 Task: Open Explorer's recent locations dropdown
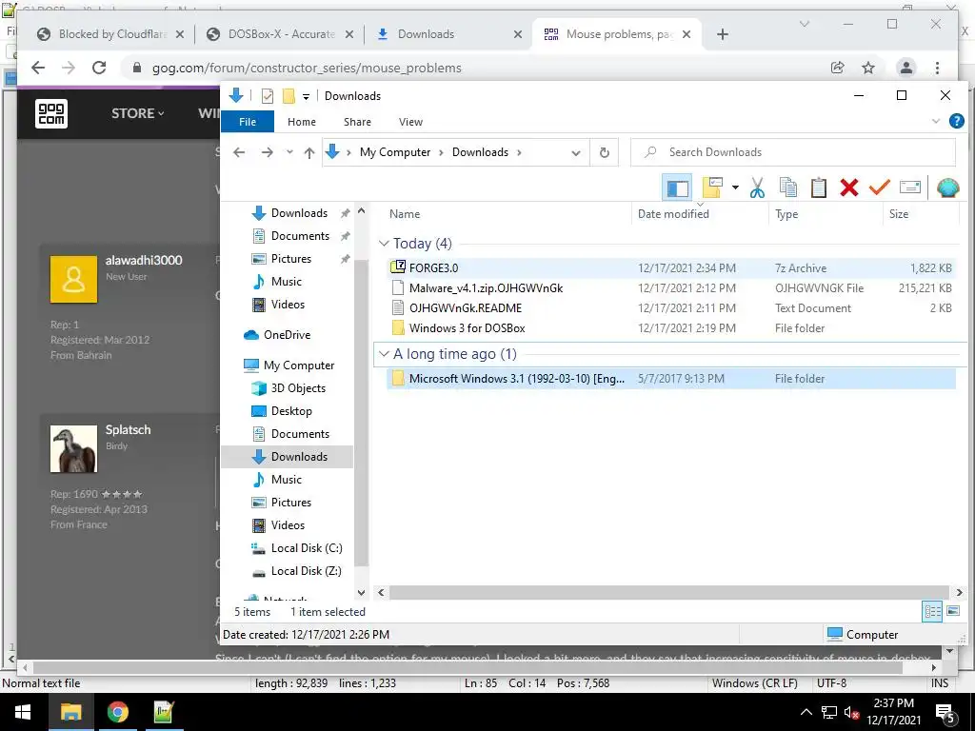point(289,152)
